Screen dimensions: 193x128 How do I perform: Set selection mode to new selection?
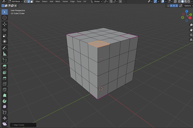(x=3, y=6)
